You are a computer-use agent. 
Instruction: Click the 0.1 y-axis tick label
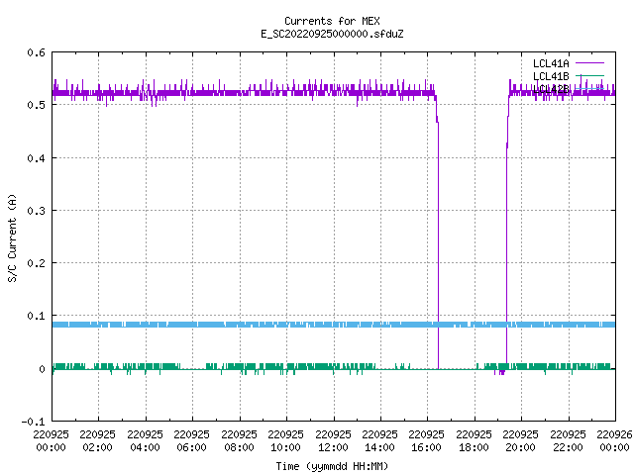click(36, 316)
